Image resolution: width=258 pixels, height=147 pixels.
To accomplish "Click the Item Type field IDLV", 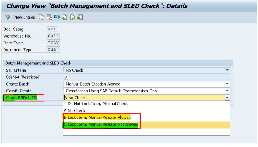I will (53, 43).
